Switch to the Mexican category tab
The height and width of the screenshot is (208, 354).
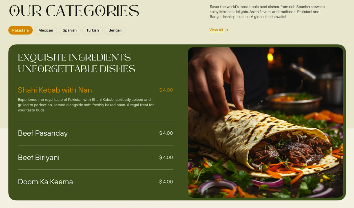(46, 30)
